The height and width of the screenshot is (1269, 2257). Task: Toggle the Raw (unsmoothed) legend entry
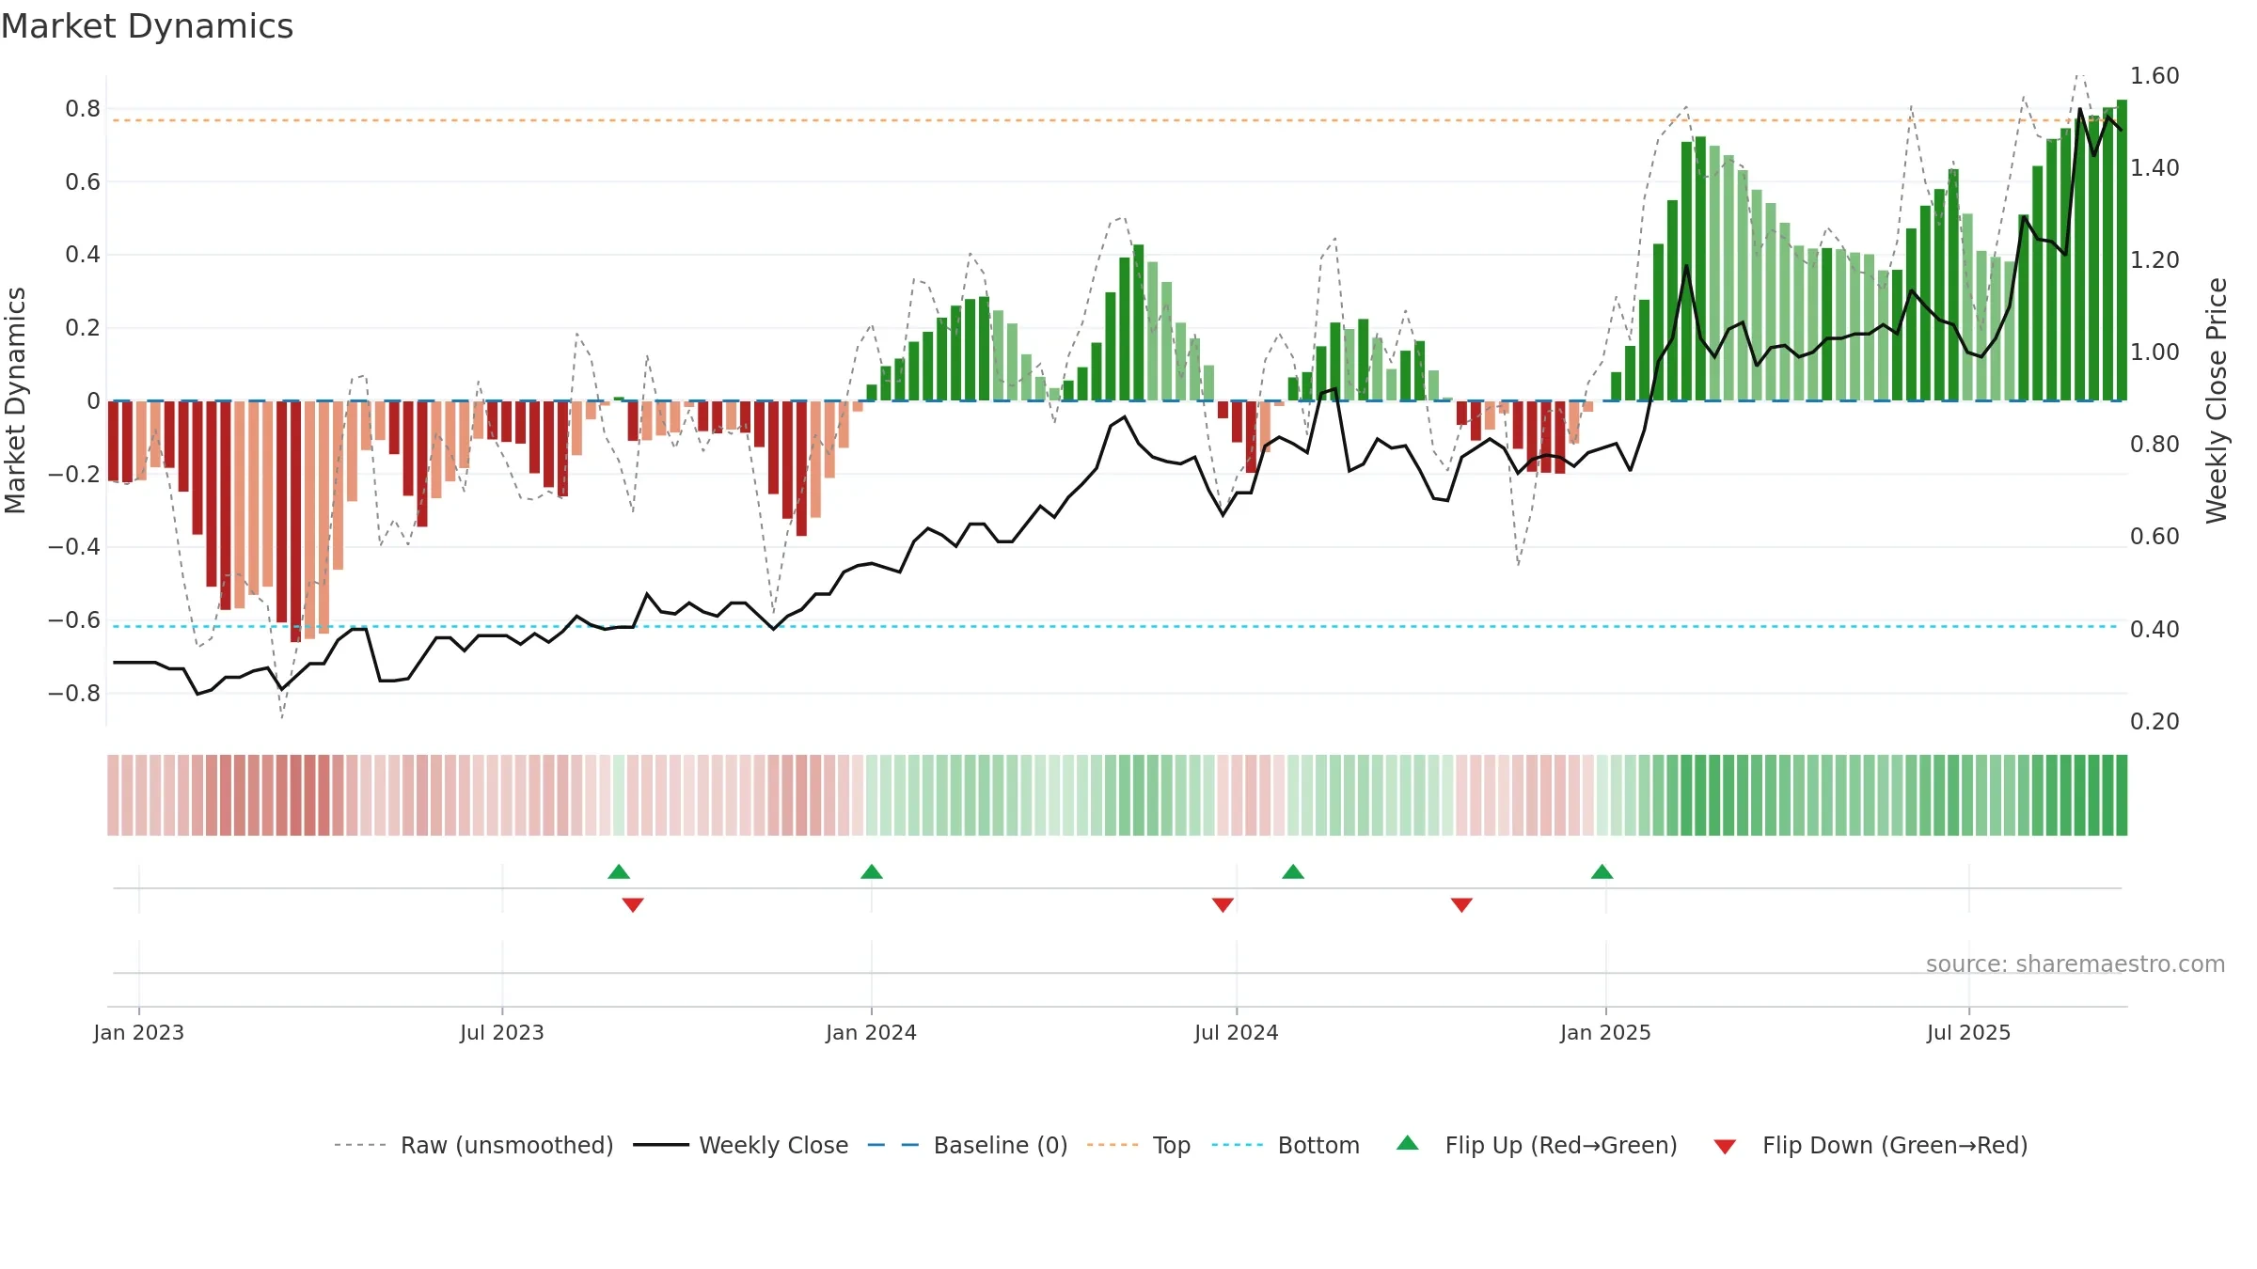coord(473,1145)
